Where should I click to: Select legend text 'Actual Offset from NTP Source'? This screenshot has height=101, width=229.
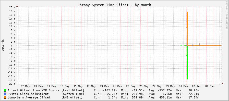pyautogui.click(x=33, y=90)
